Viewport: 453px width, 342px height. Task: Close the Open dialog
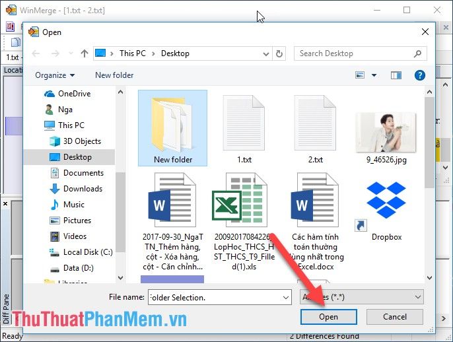pos(425,32)
